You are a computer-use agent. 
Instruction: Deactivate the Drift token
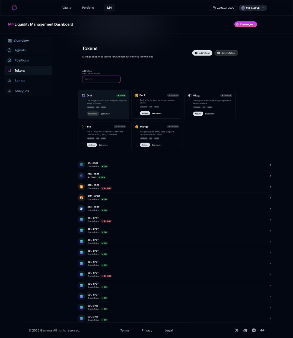click(x=93, y=114)
